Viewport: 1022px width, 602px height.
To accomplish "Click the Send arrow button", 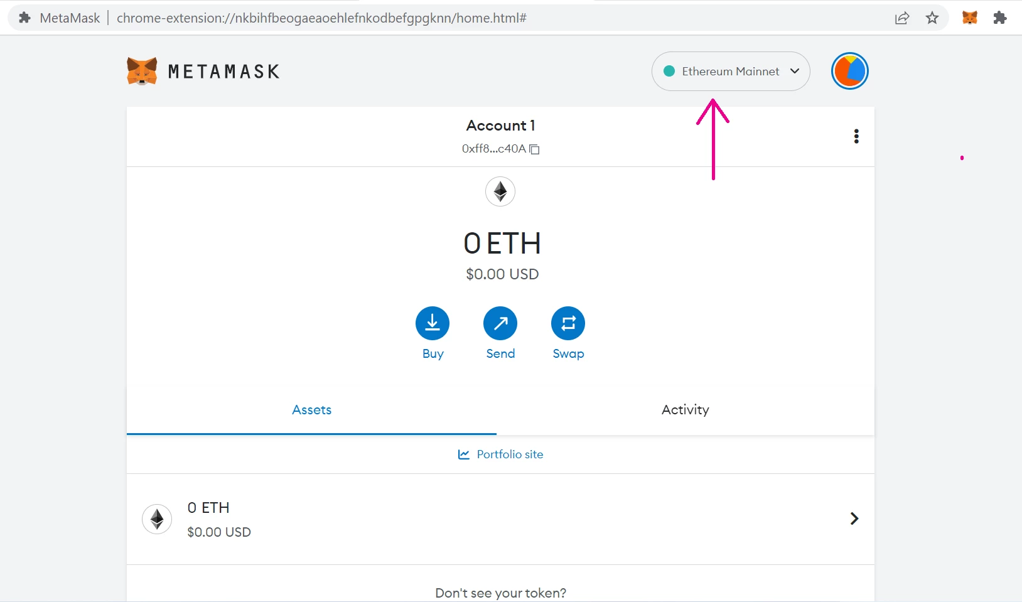I will point(500,323).
